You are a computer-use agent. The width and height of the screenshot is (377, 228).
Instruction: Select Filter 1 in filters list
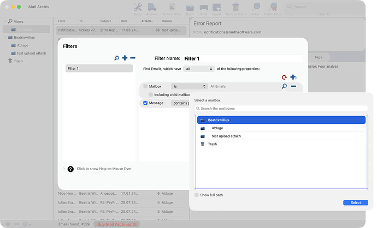tap(99, 68)
